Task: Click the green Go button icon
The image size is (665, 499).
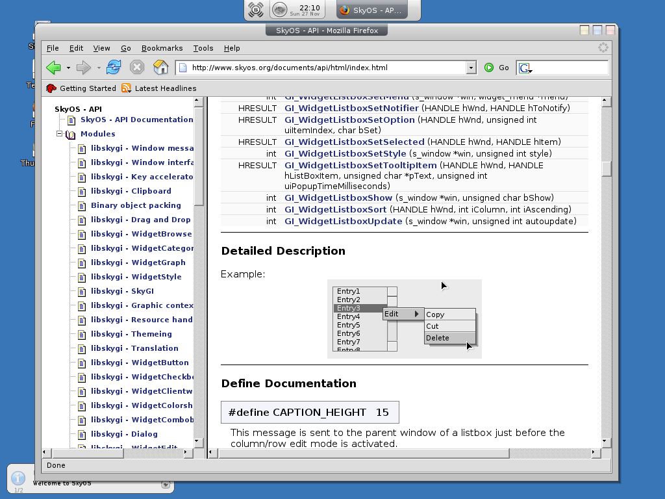Action: [489, 68]
